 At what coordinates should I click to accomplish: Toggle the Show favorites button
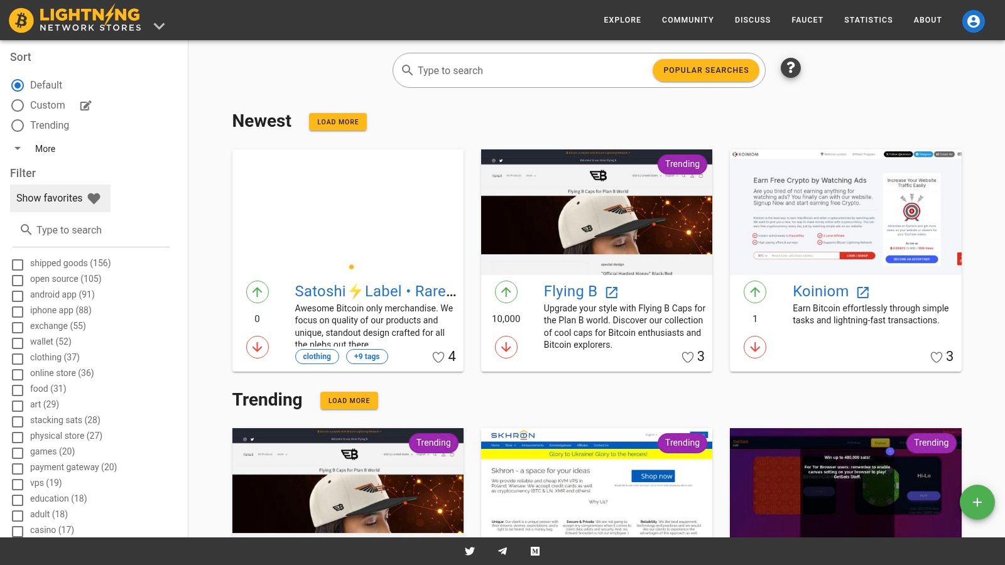click(x=60, y=198)
